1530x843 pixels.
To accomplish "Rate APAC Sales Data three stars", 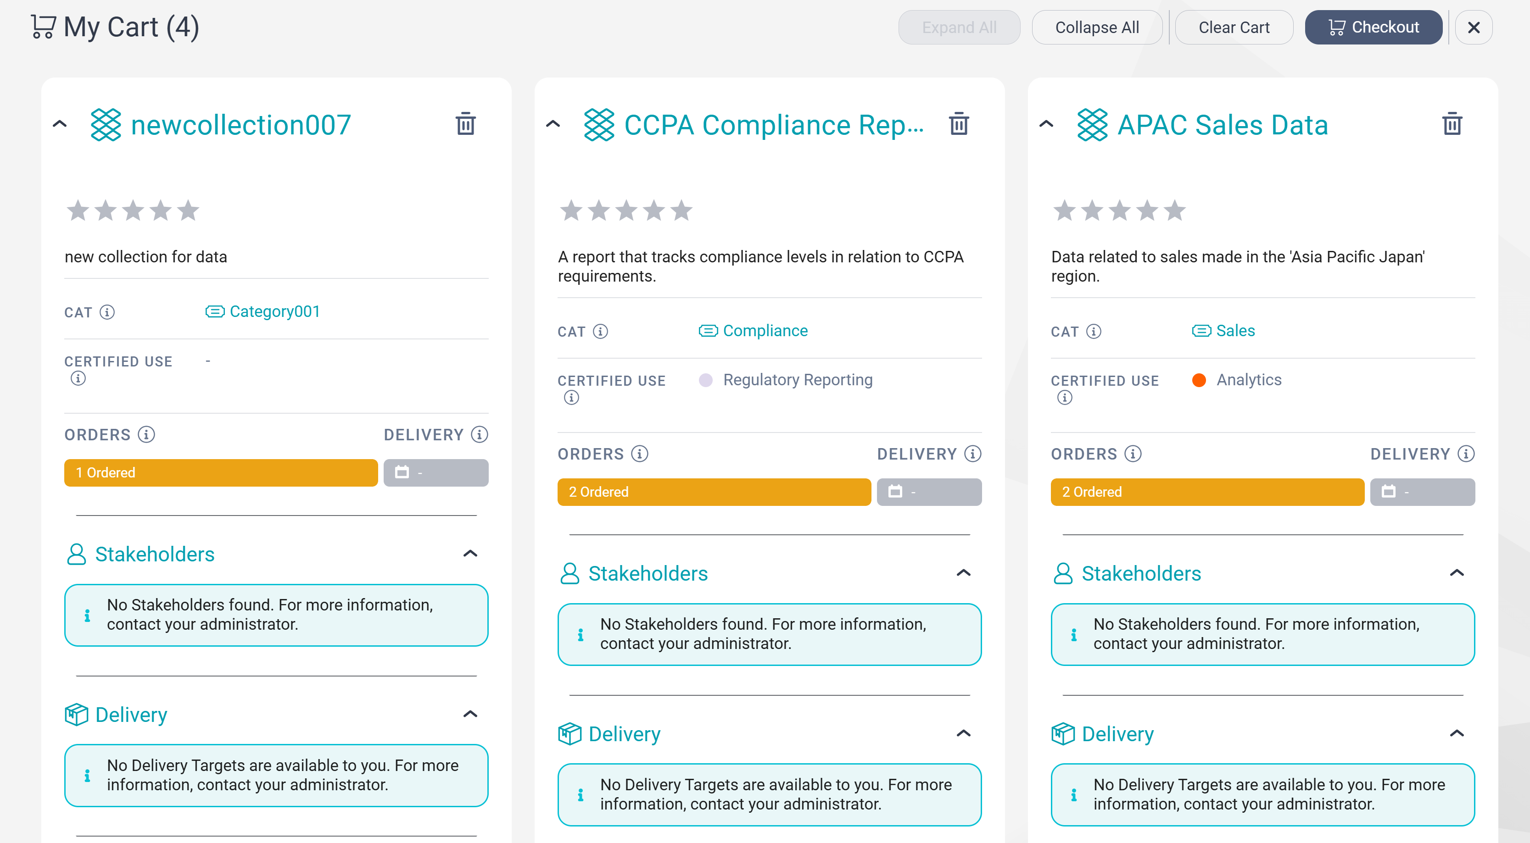I will (1120, 210).
